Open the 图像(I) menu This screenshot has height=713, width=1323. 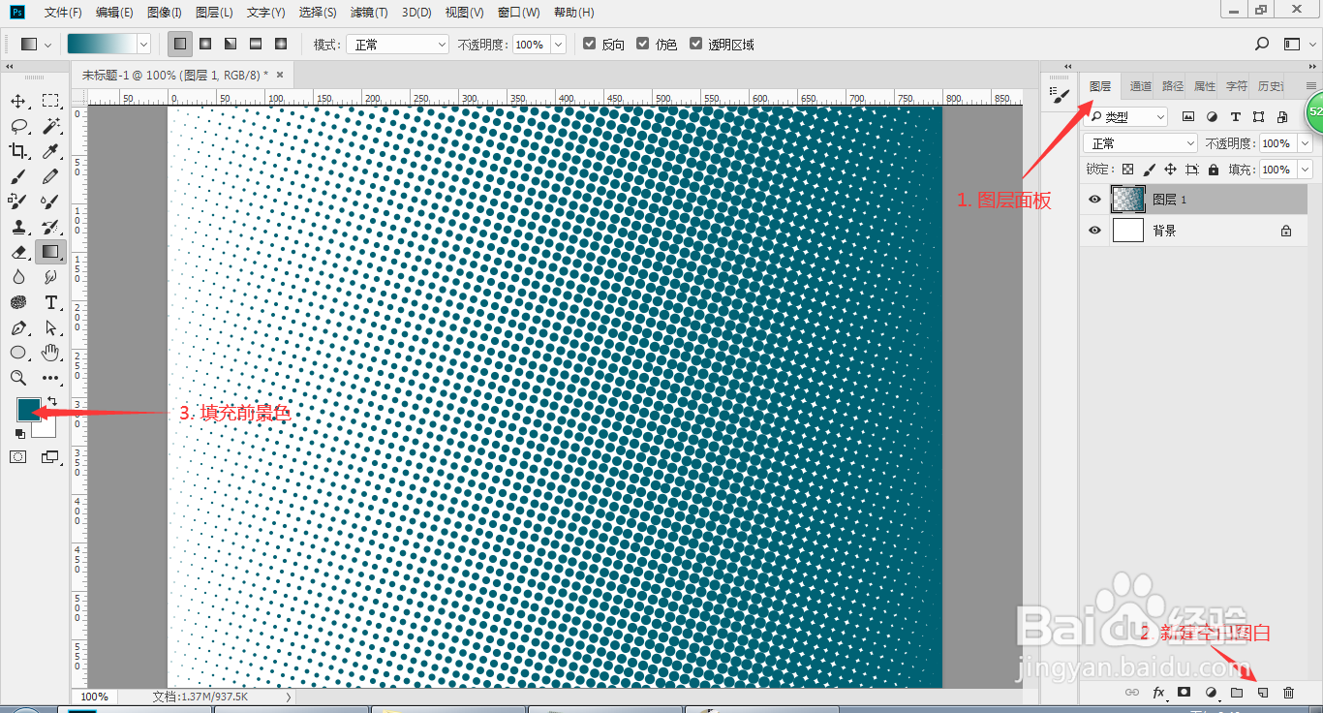click(165, 13)
